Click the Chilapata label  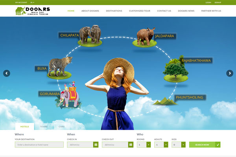tap(69, 35)
